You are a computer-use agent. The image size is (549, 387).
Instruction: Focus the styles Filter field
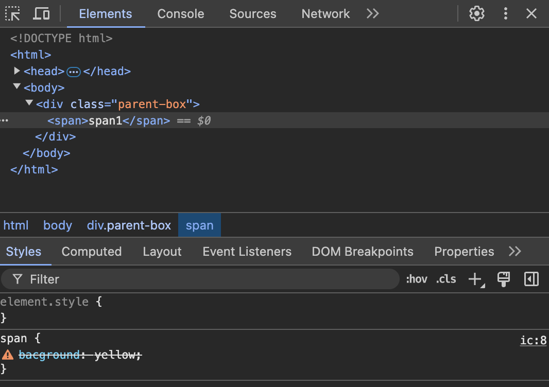point(200,279)
